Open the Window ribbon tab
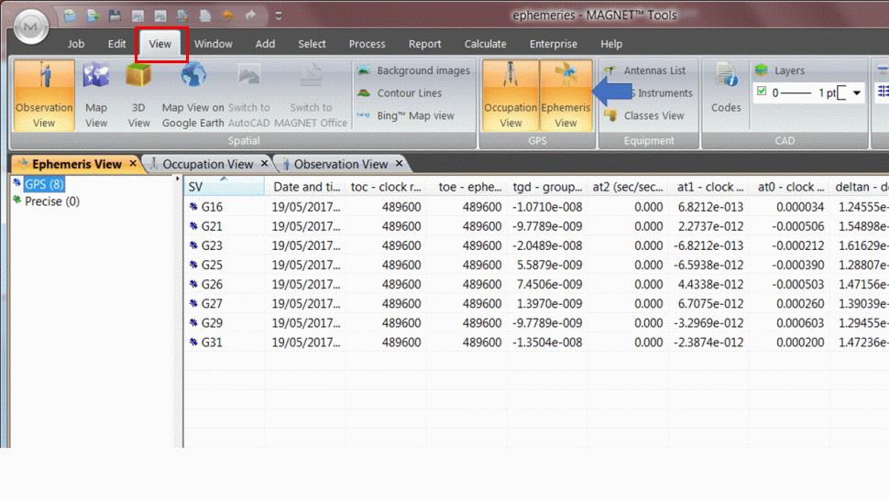889x500 pixels. point(214,44)
